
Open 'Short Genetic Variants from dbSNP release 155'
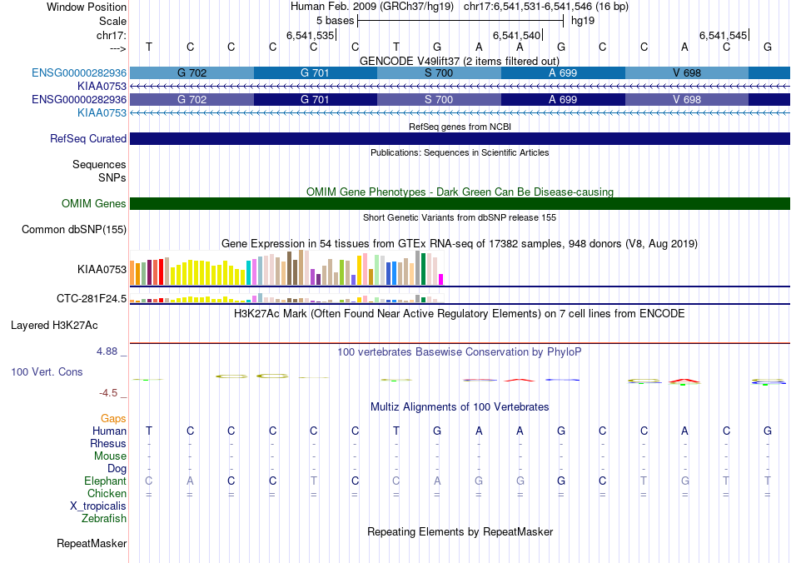click(x=460, y=217)
